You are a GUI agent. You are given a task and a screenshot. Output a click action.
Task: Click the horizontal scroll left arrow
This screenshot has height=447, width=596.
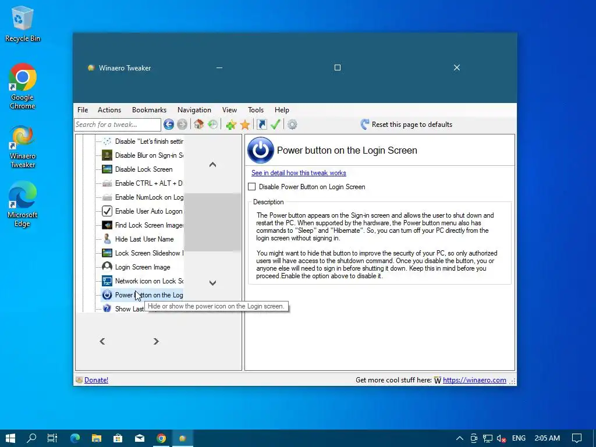point(102,341)
